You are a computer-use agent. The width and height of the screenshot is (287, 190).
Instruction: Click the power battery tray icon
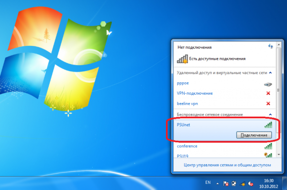[234, 183]
